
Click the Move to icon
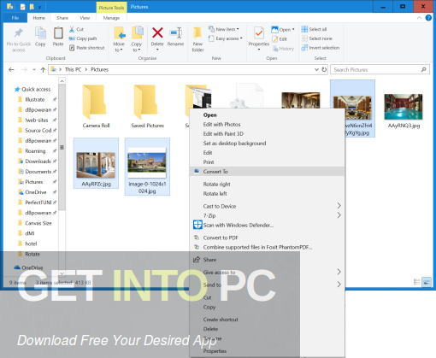pos(120,33)
